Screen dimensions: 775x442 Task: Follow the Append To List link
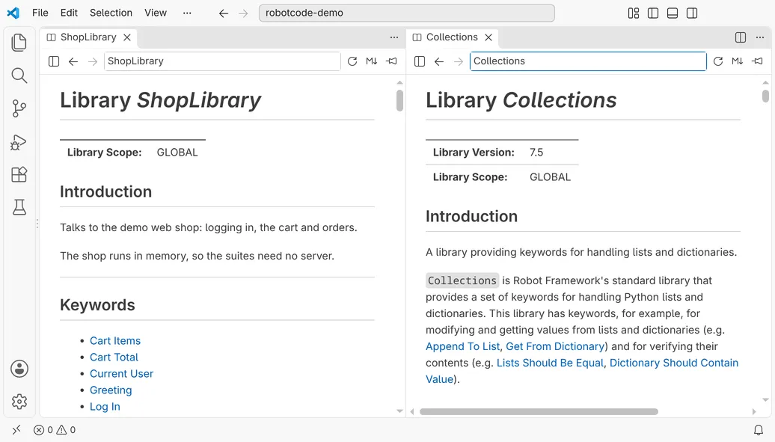click(x=462, y=346)
